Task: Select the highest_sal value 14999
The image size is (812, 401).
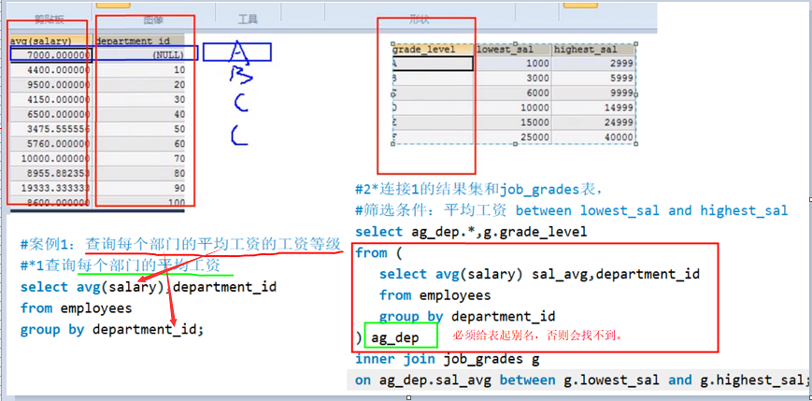Action: (x=593, y=107)
